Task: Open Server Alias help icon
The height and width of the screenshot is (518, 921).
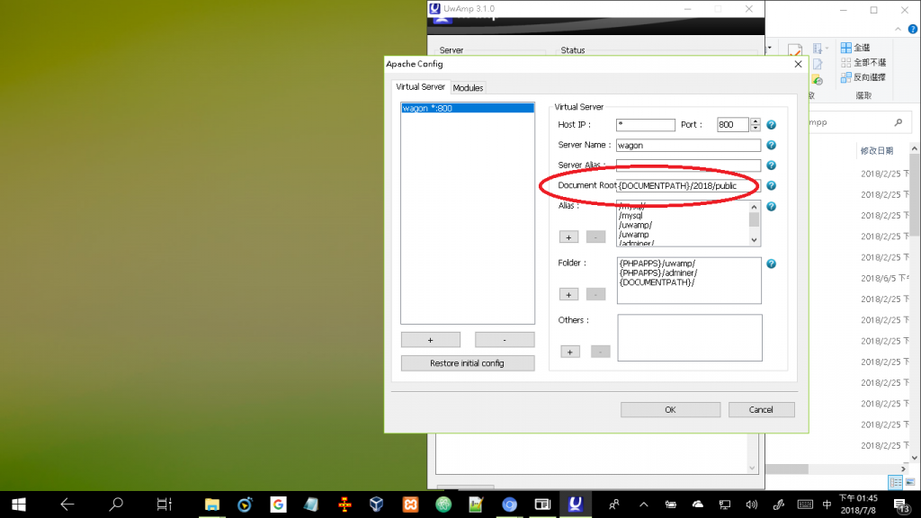Action: point(771,165)
